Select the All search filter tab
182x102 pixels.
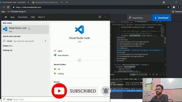pyautogui.click(x=6, y=17)
